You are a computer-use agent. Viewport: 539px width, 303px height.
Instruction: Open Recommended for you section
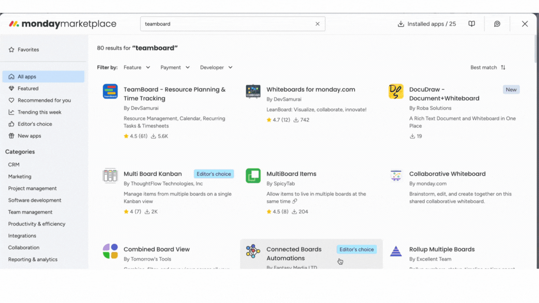(x=40, y=101)
